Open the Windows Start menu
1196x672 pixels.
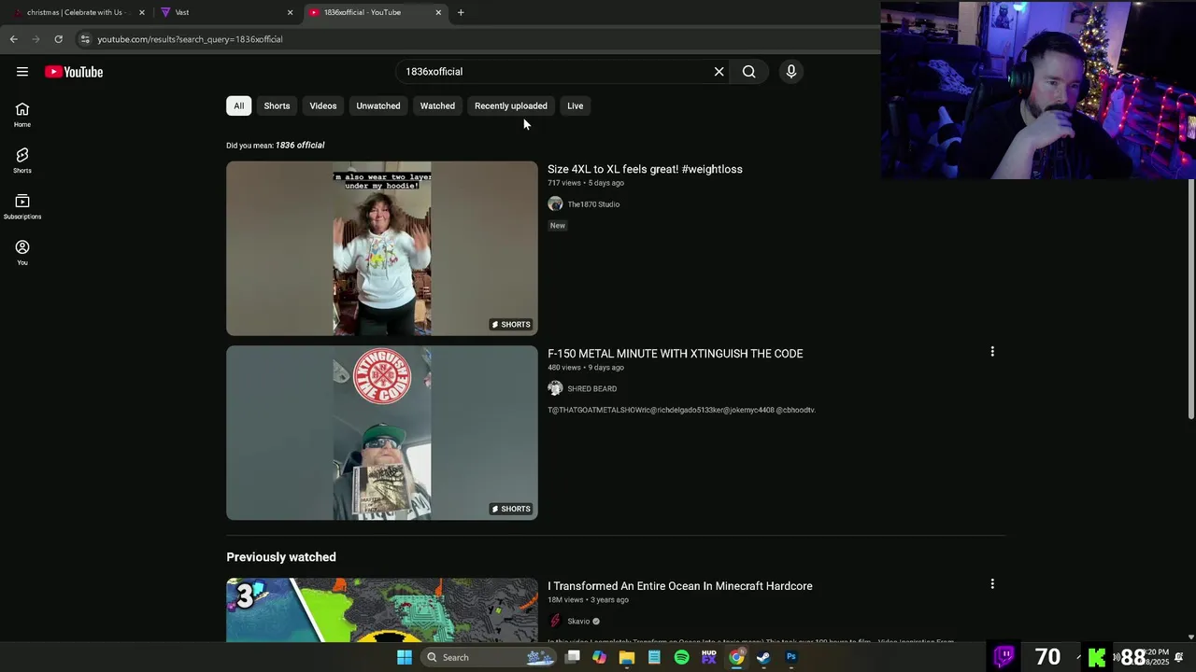pyautogui.click(x=404, y=657)
